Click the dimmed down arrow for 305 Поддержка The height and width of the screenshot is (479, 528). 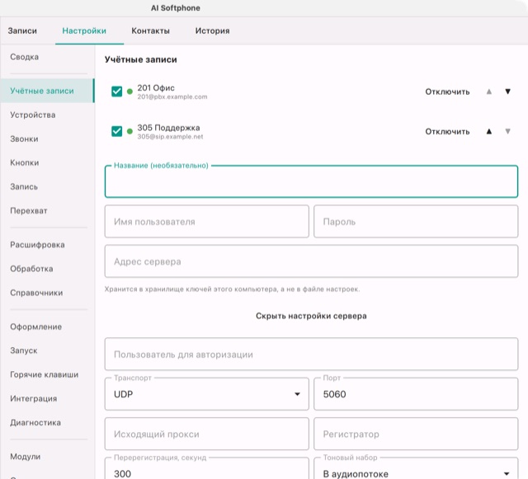click(x=508, y=131)
